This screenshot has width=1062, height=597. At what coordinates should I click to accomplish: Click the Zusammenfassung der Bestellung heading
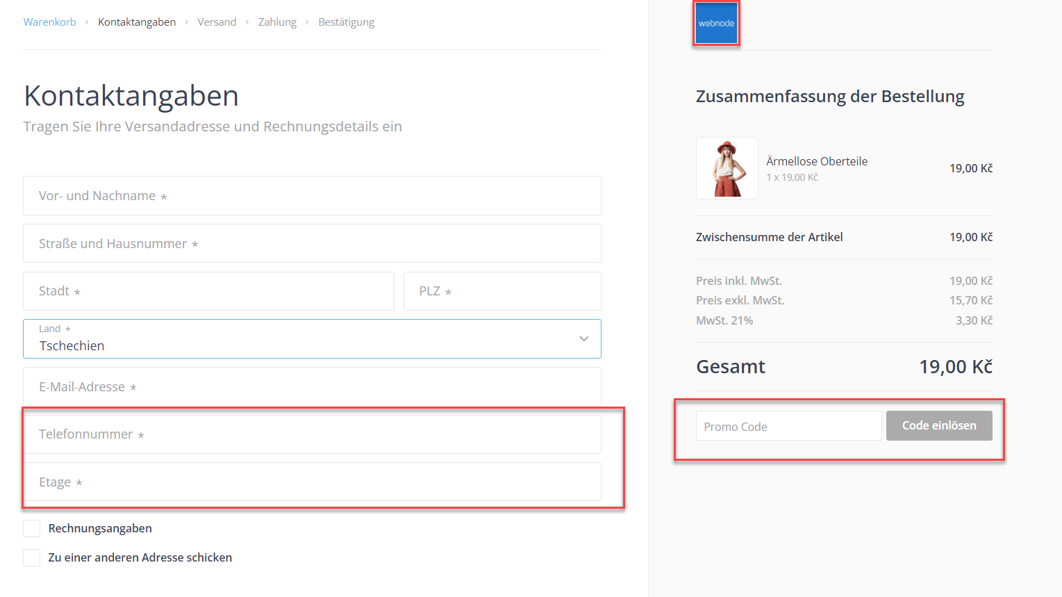830,97
